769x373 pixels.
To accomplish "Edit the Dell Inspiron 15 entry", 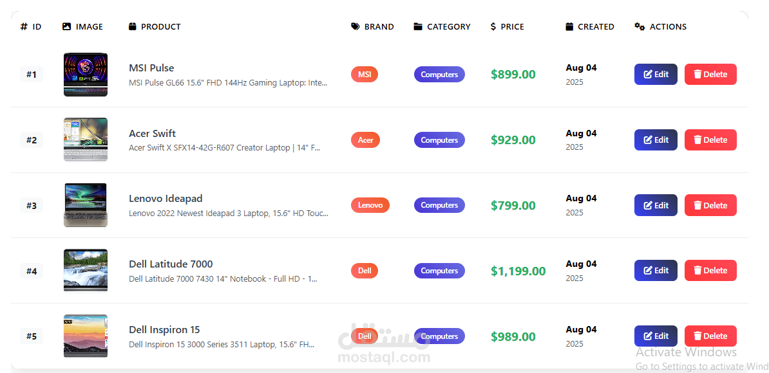I will 656,336.
